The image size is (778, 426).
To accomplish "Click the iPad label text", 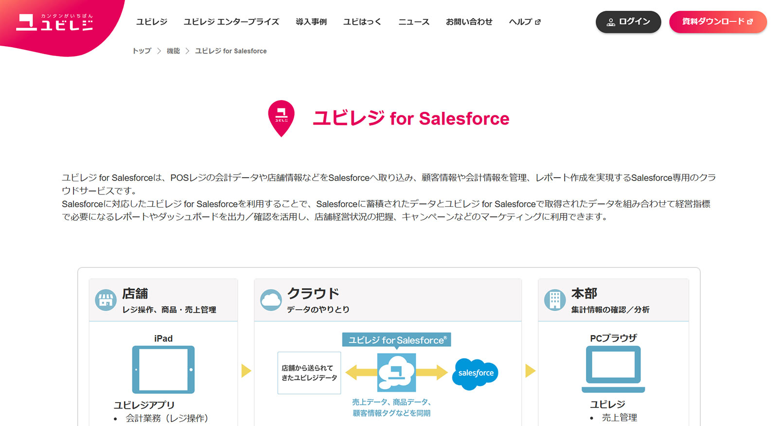I will [x=163, y=338].
